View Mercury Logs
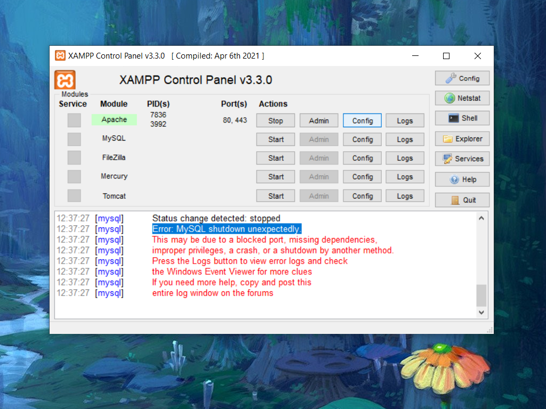The width and height of the screenshot is (546, 409). click(x=405, y=177)
